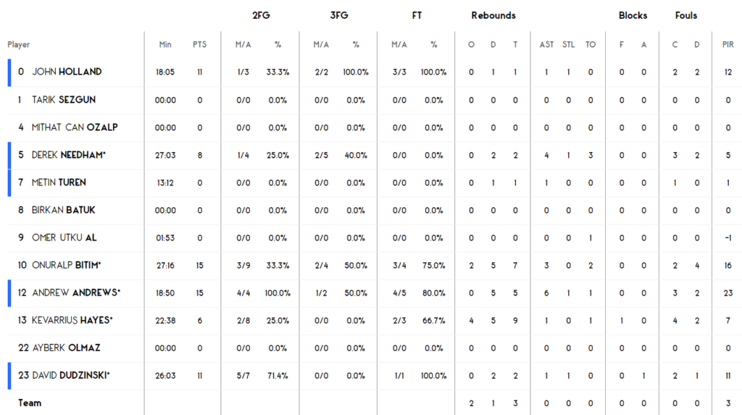Sort by the PTS column header
The height and width of the screenshot is (415, 742).
[200, 44]
